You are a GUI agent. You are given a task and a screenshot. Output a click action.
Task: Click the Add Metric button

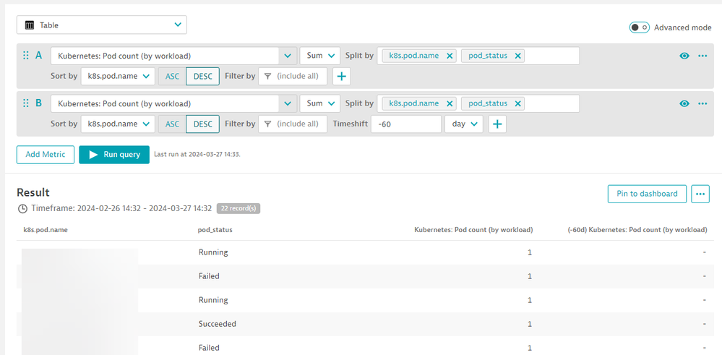tap(46, 155)
